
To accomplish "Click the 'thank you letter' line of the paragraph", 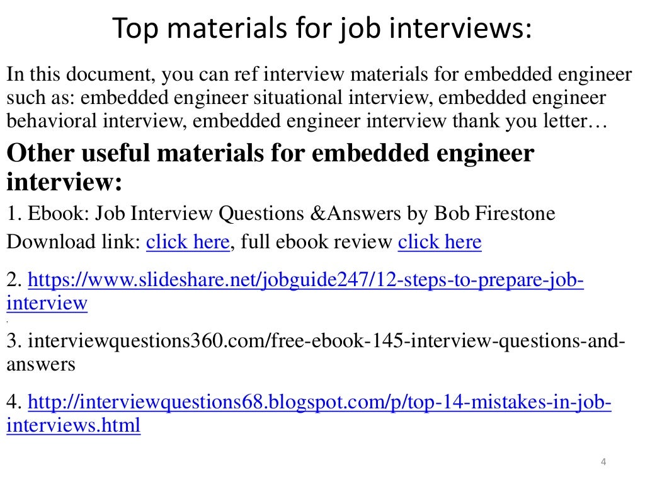I will (x=307, y=121).
